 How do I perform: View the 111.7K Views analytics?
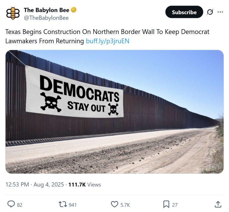click(85, 185)
